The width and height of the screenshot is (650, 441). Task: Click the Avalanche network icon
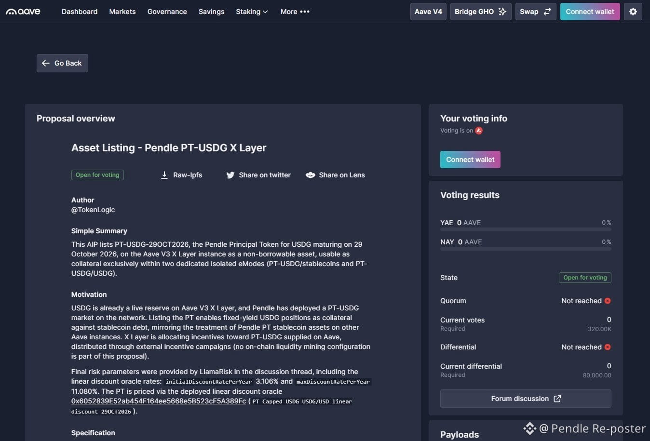point(479,131)
